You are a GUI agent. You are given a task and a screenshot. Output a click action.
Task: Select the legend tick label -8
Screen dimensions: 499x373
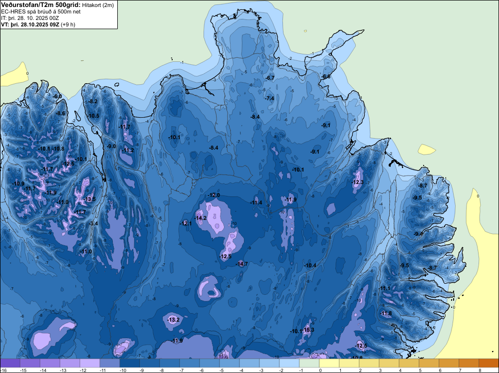(x=163, y=370)
